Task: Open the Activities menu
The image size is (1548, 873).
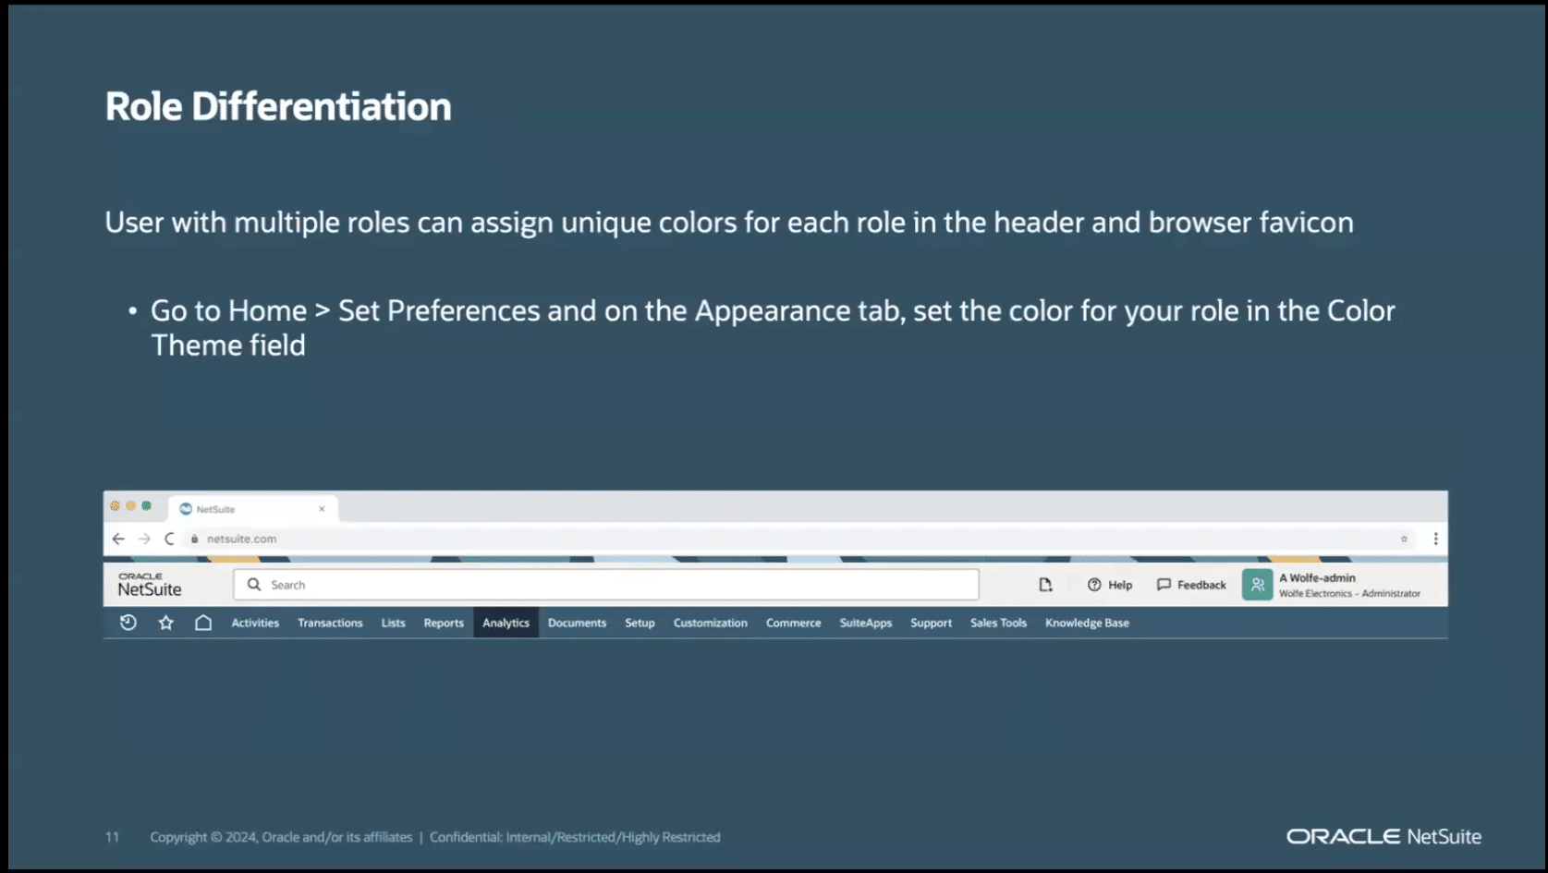Action: point(255,623)
